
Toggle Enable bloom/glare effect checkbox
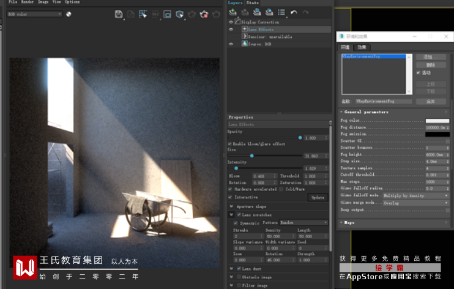[230, 144]
